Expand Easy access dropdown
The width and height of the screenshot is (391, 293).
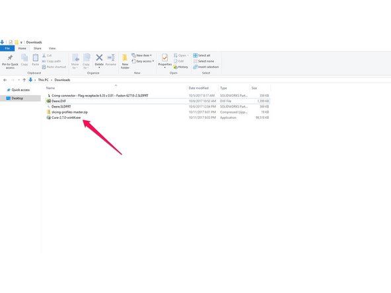click(143, 61)
